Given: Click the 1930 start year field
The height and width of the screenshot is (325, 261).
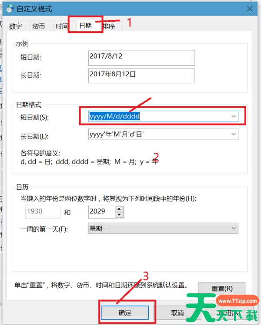Looking at the screenshot, I should point(43,212).
